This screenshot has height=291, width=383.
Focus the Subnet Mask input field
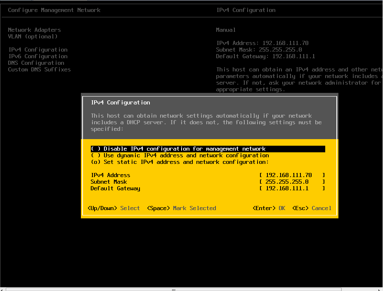(x=292, y=182)
